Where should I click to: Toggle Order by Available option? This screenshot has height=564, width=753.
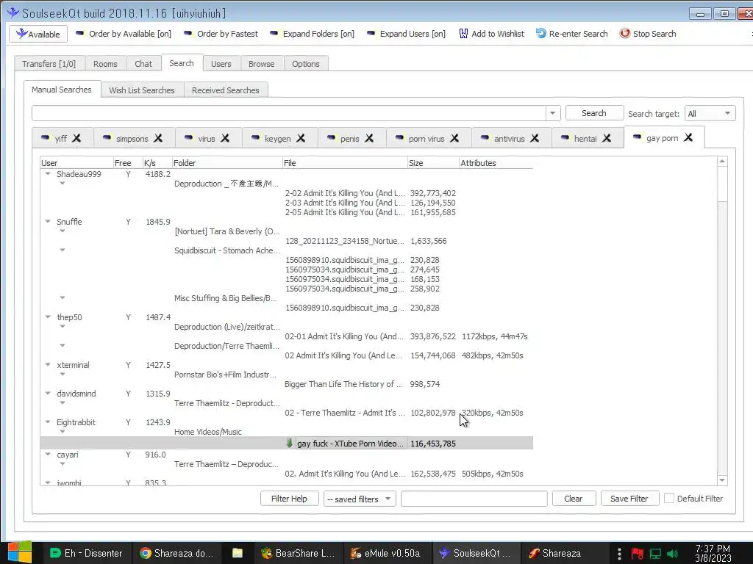point(124,34)
